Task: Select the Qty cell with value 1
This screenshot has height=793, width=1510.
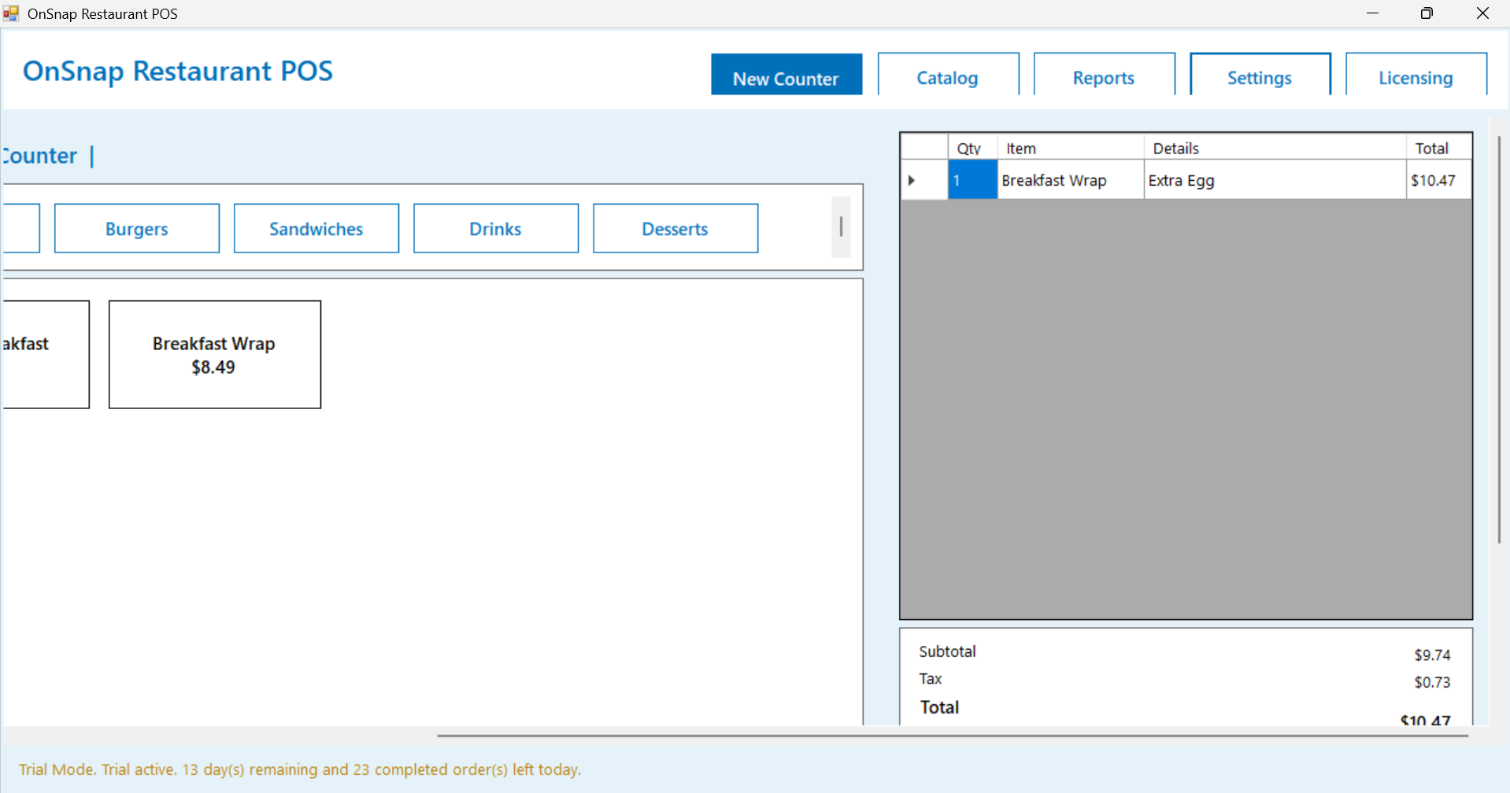Action: point(972,180)
